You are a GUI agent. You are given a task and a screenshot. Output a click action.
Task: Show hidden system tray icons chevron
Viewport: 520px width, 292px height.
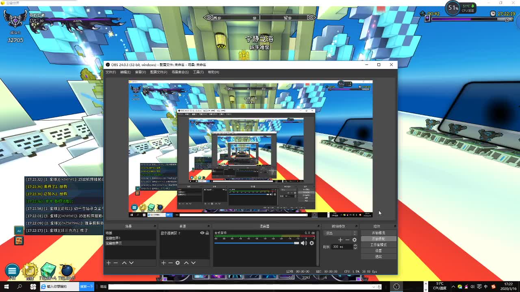tap(454, 287)
